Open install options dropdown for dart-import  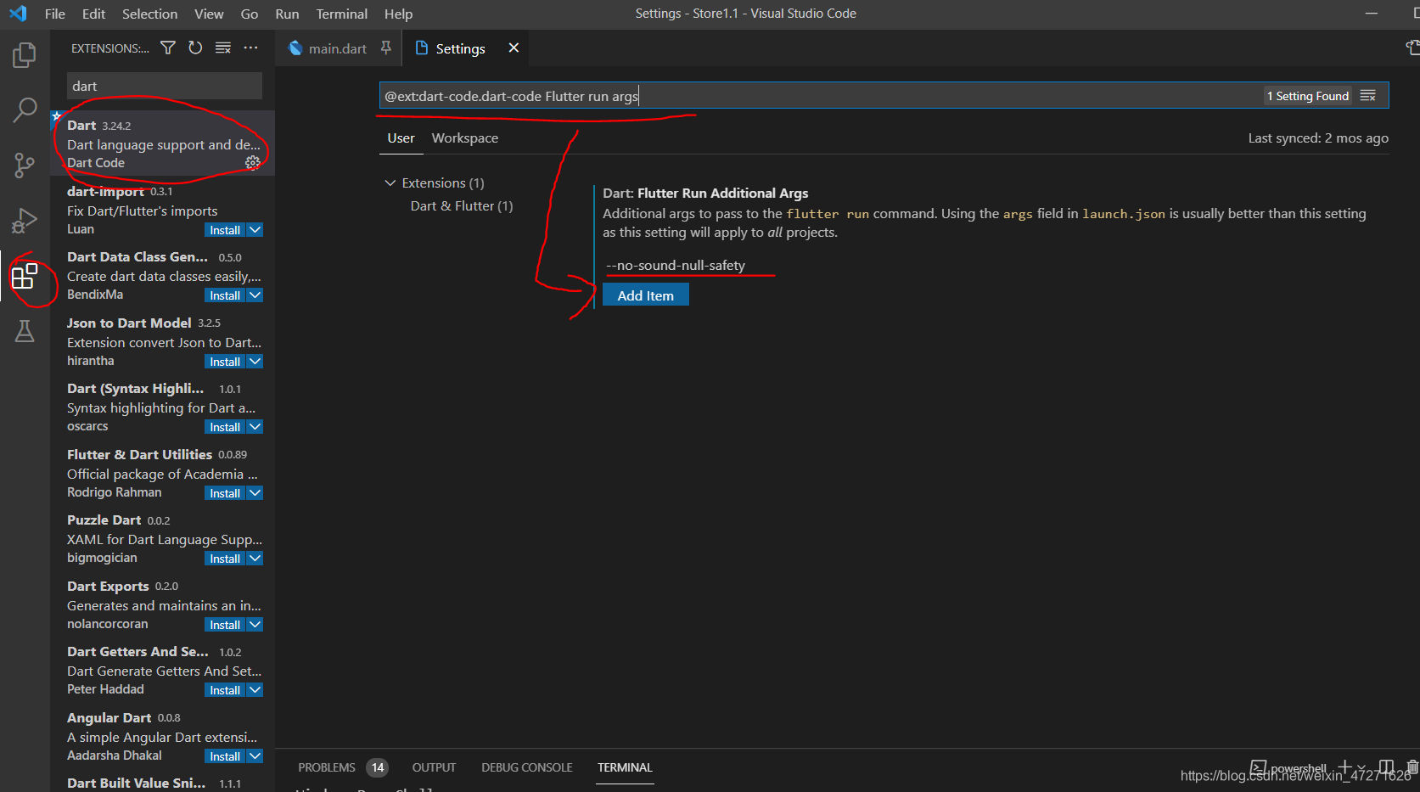(x=255, y=230)
